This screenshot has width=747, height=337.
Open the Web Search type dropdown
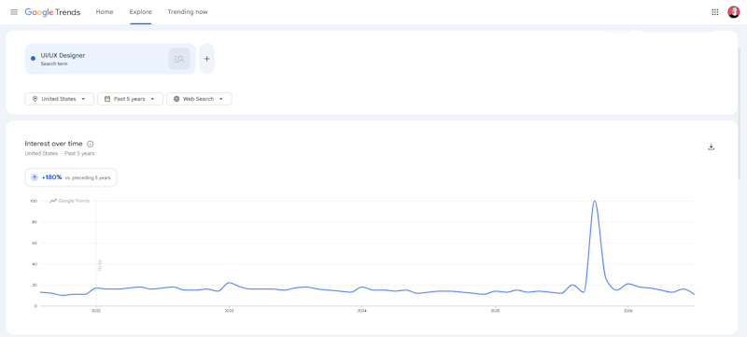[x=199, y=99]
